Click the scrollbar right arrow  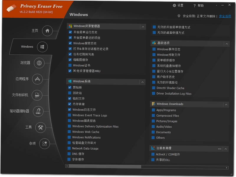227,168
